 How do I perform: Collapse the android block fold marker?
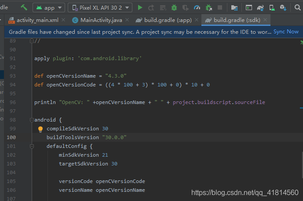(x=31, y=120)
